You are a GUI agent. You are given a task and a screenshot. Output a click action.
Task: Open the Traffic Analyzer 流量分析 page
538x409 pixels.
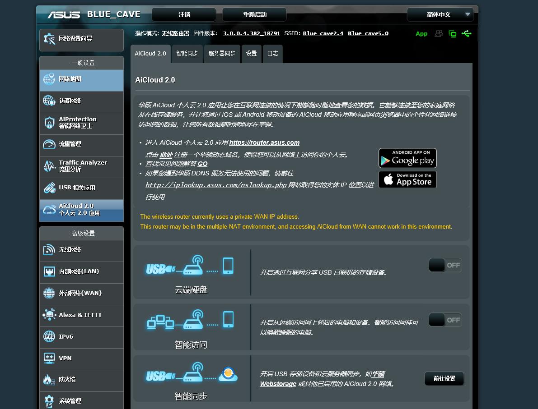point(80,166)
